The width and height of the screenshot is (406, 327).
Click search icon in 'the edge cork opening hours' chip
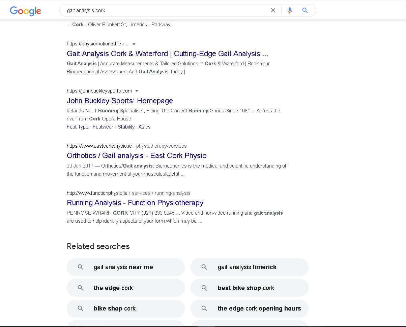pos(204,308)
